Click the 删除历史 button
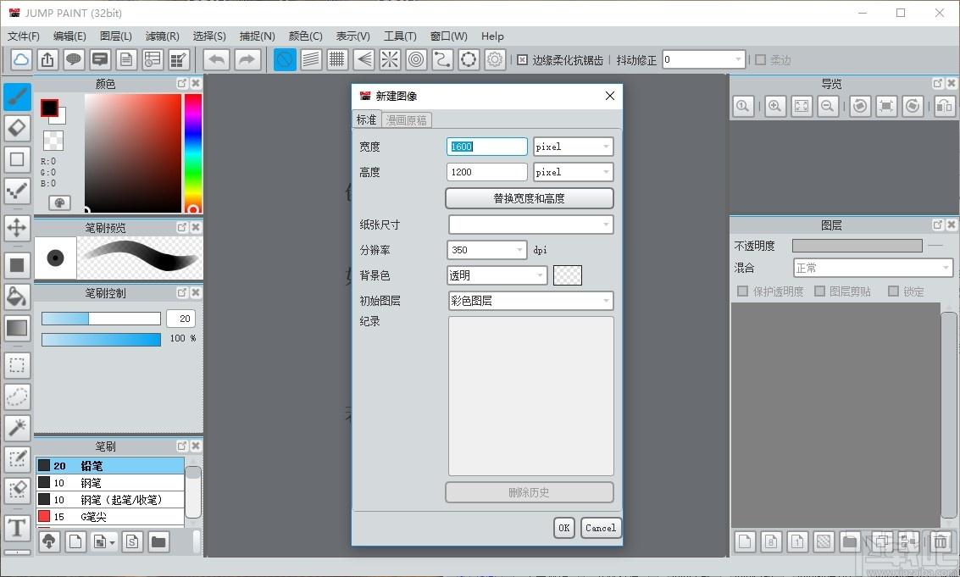 (529, 492)
